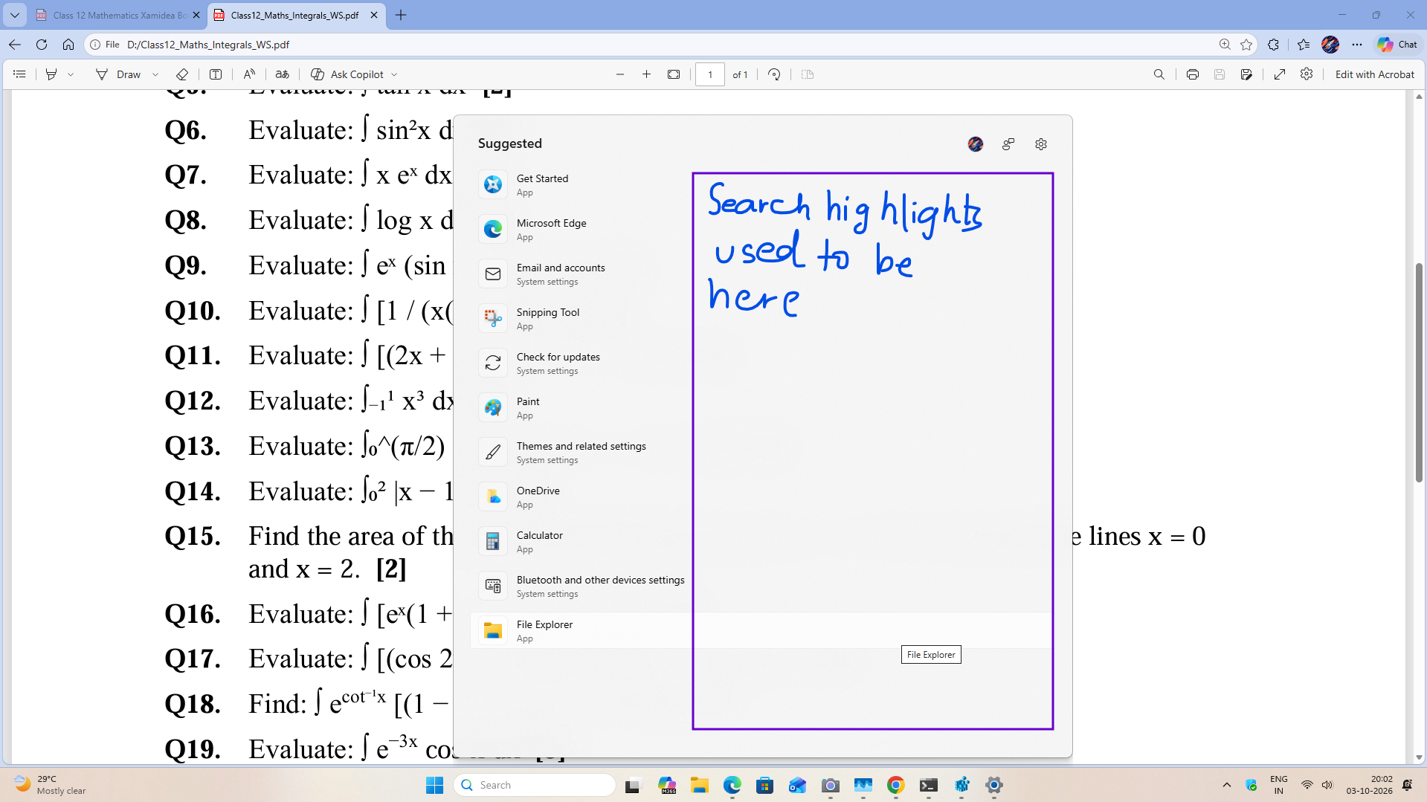Open Windows Start button

[x=434, y=785]
